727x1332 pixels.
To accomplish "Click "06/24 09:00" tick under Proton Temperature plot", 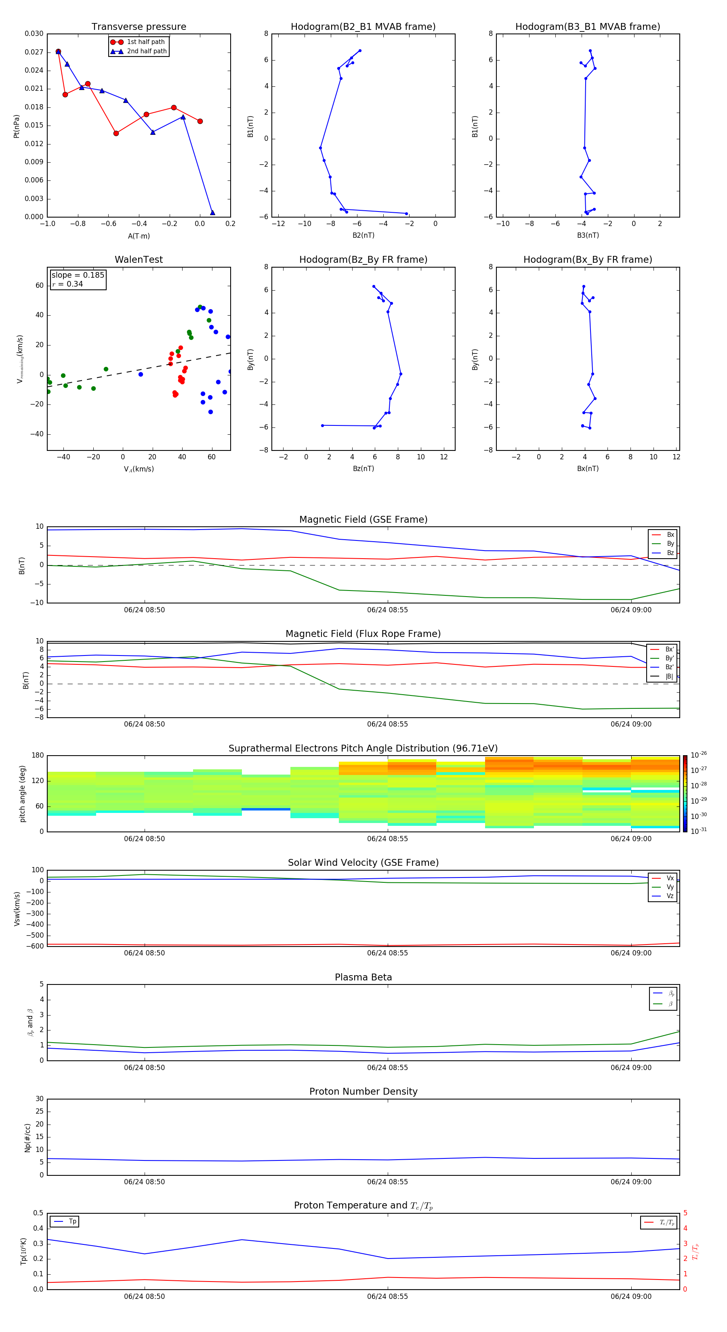I will click(x=631, y=1296).
